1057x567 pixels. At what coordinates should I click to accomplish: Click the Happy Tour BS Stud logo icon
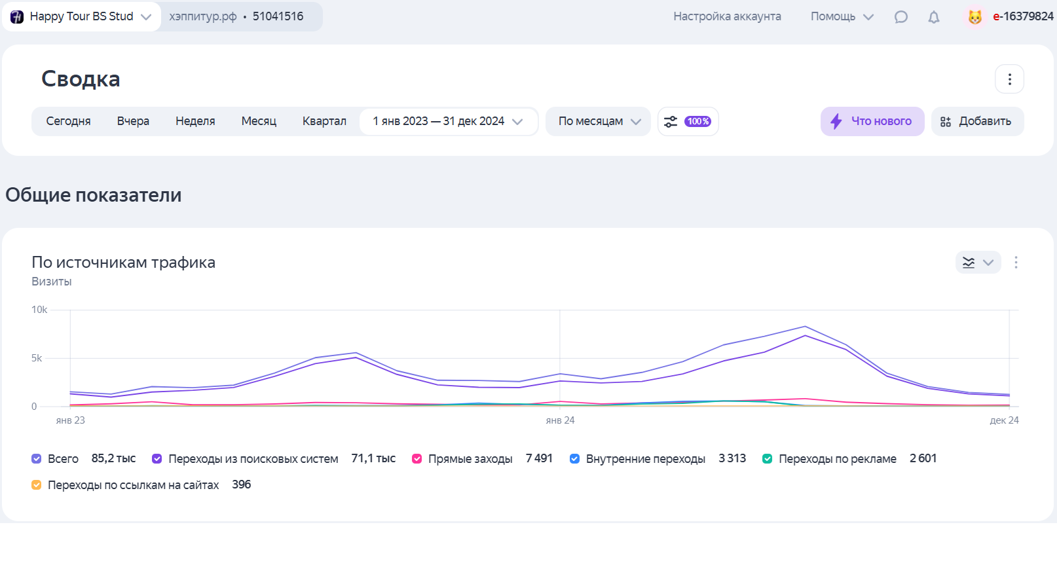[x=17, y=17]
